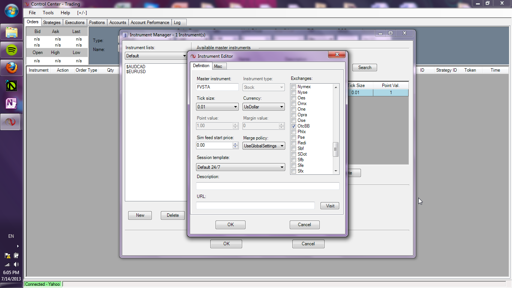512x288 pixels.
Task: Open Firefox from the taskbar
Action: (x=12, y=67)
